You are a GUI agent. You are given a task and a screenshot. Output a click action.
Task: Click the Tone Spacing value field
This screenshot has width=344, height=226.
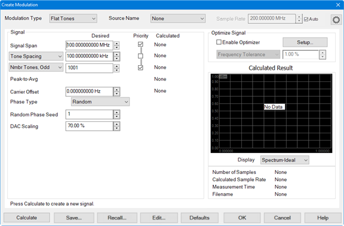pyautogui.click(x=90, y=56)
